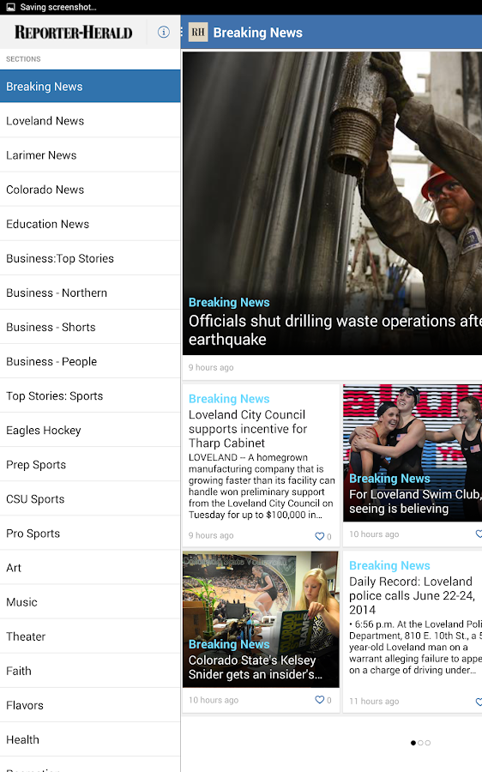
Task: Tap the Breaking News header title
Action: (257, 33)
